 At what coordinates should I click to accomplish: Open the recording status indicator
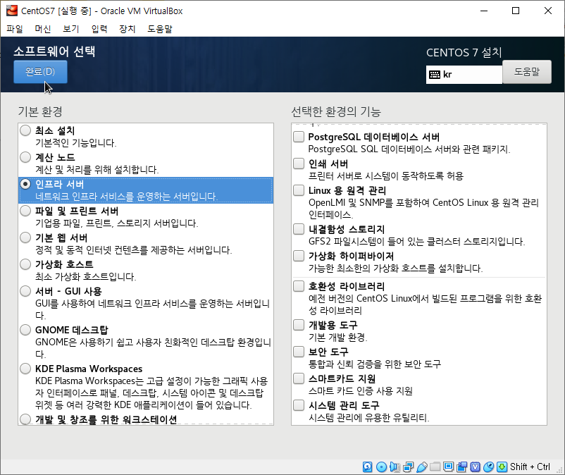tap(461, 467)
